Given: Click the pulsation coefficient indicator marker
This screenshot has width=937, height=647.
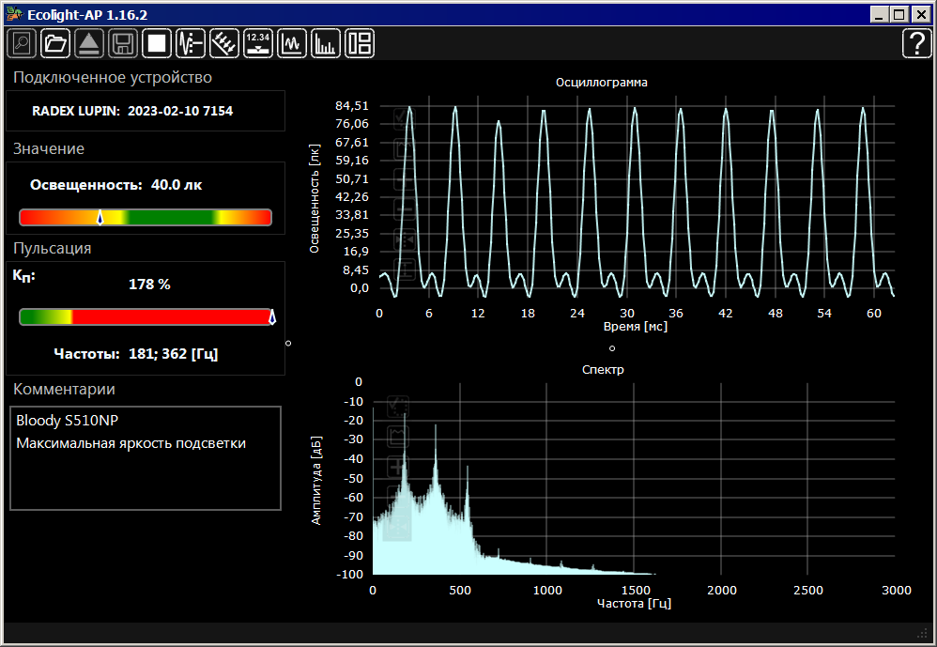Looking at the screenshot, I should point(272,316).
